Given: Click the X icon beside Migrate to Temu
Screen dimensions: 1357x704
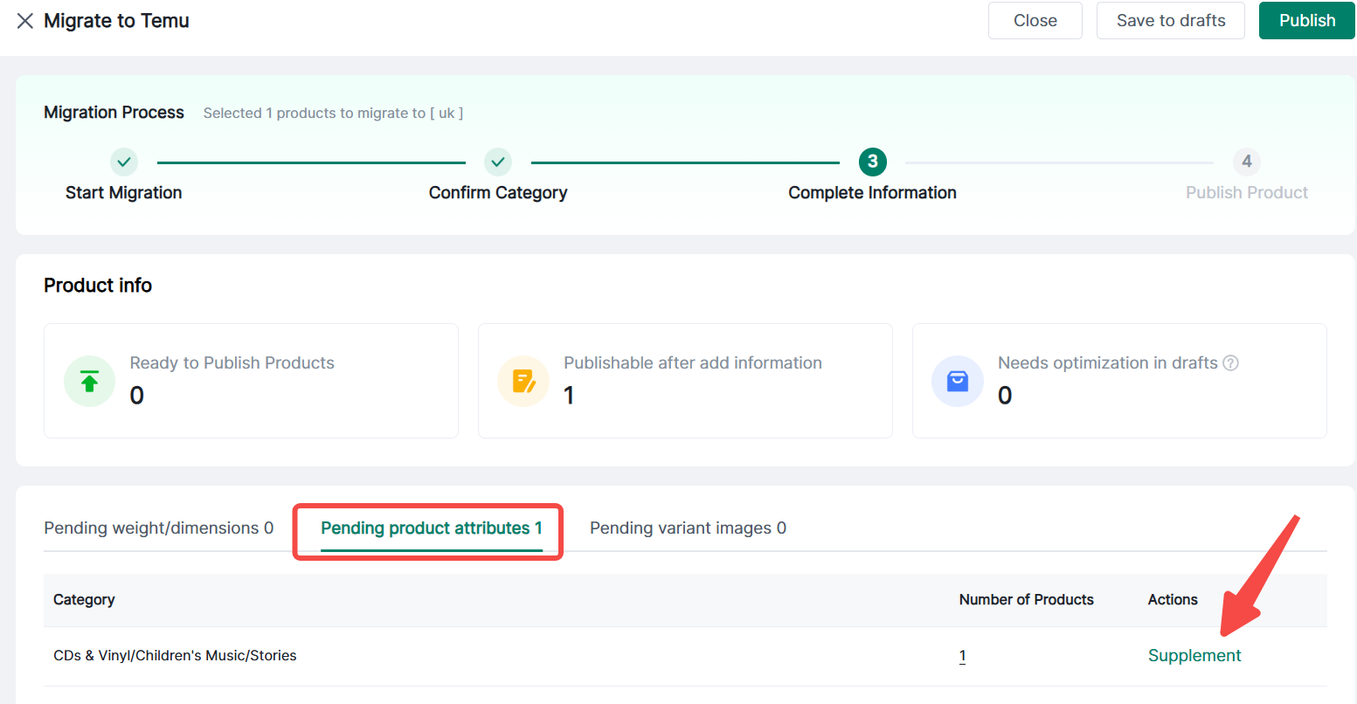Looking at the screenshot, I should (25, 21).
